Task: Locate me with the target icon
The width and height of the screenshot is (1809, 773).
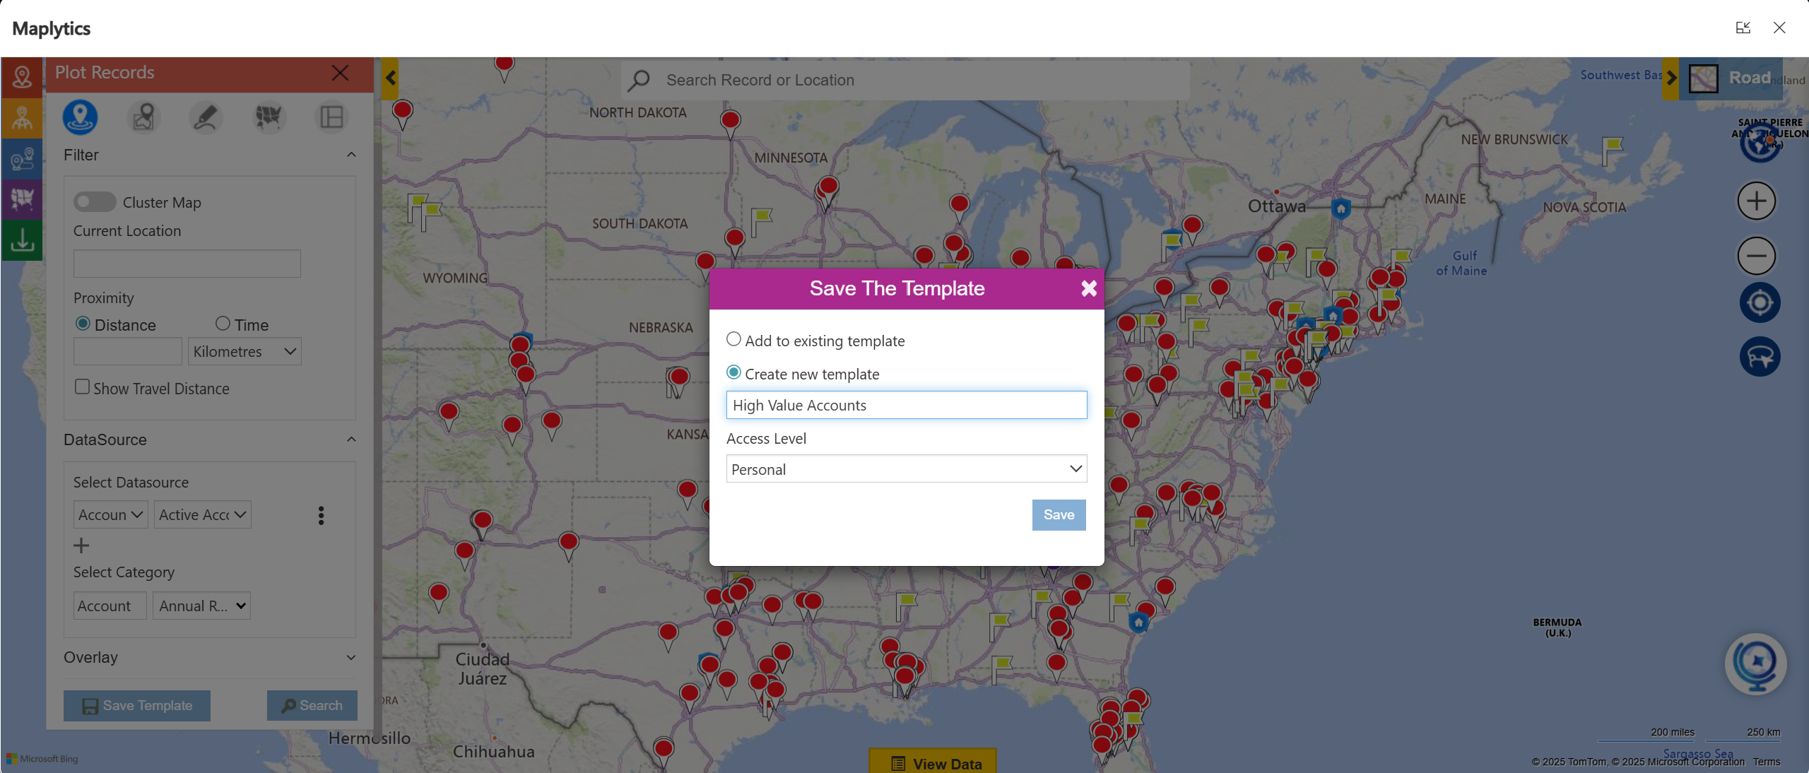Action: coord(1760,302)
